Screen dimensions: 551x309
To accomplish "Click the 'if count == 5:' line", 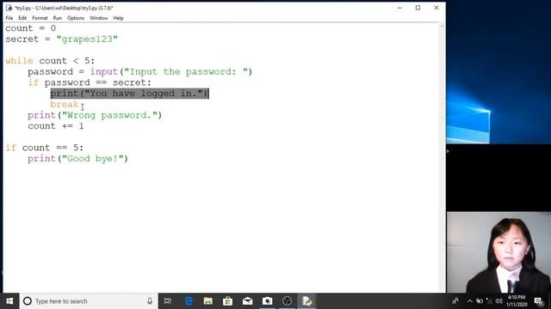I will 44,148.
